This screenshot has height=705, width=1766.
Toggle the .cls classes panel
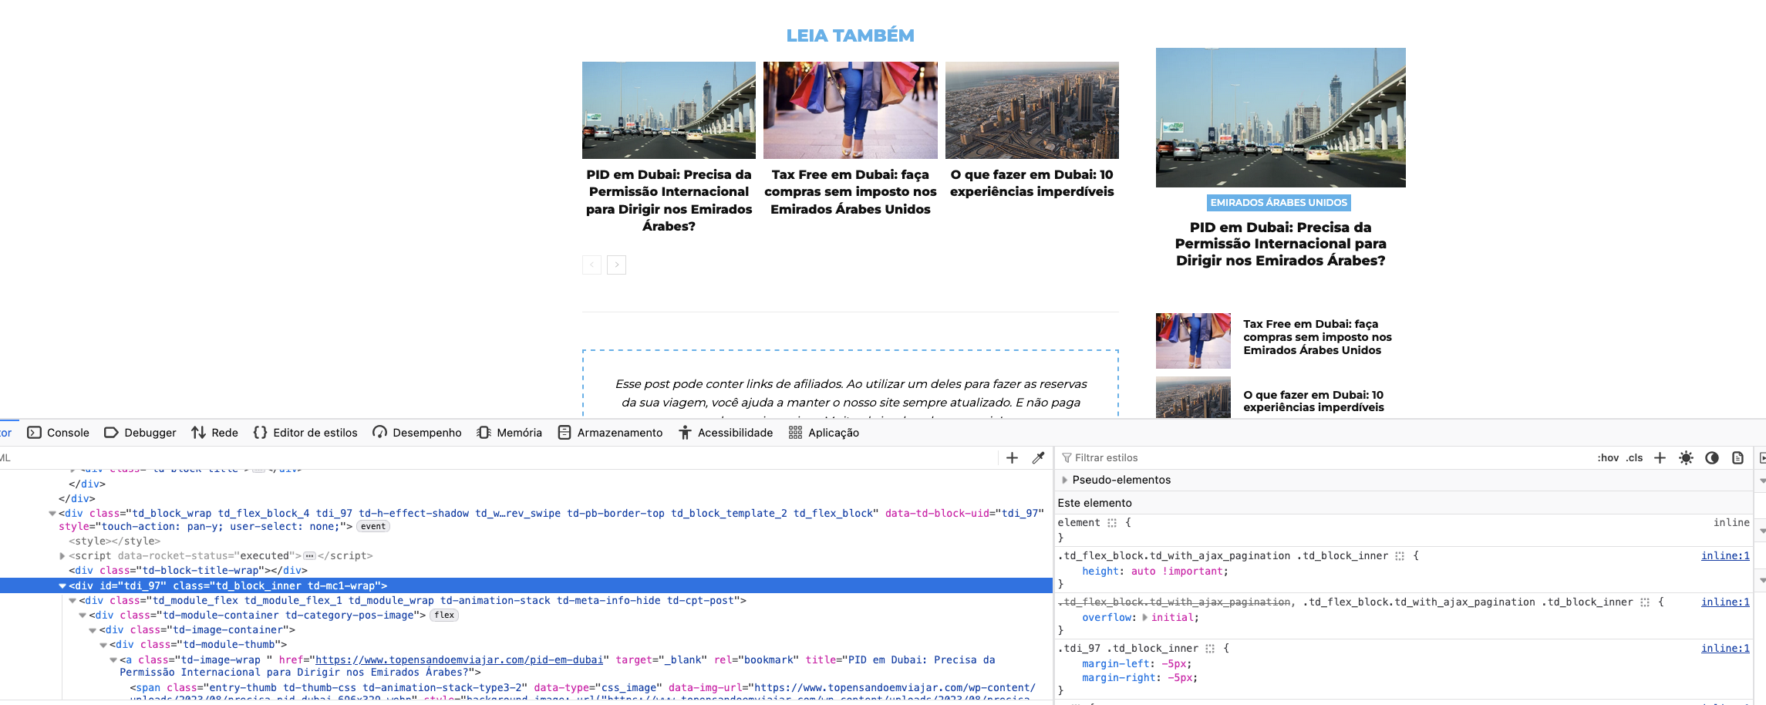[x=1635, y=458]
